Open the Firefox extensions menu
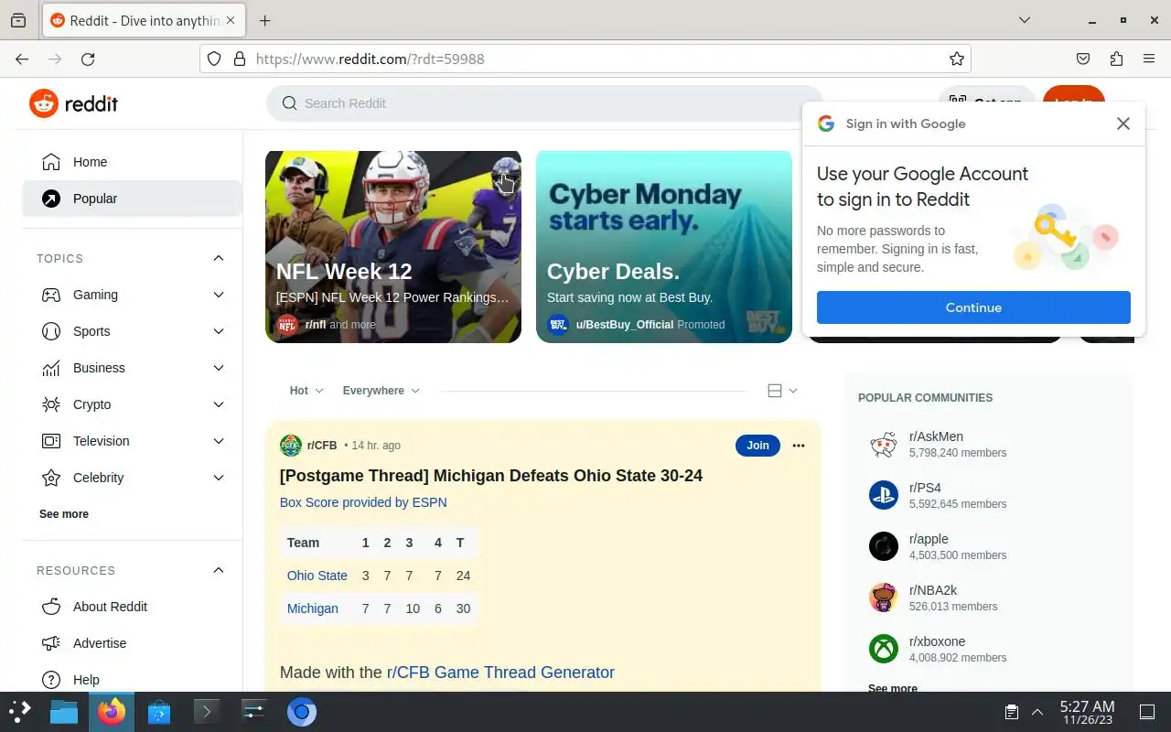This screenshot has height=732, width=1171. (1116, 59)
